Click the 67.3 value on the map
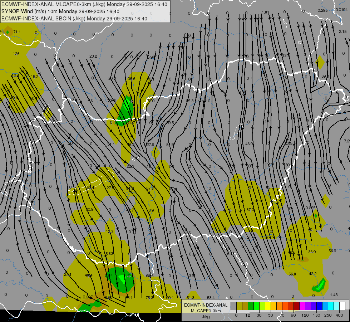The height and width of the screenshot is (322, 350). coord(250,210)
